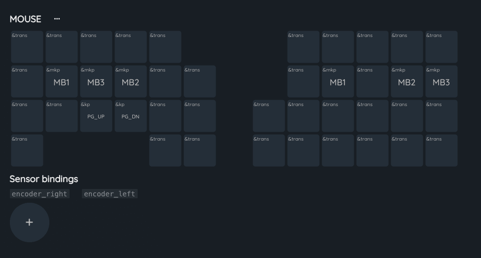Image resolution: width=481 pixels, height=258 pixels.
Task: Click &mkp label on right-half MB2 key
Action: click(x=398, y=70)
